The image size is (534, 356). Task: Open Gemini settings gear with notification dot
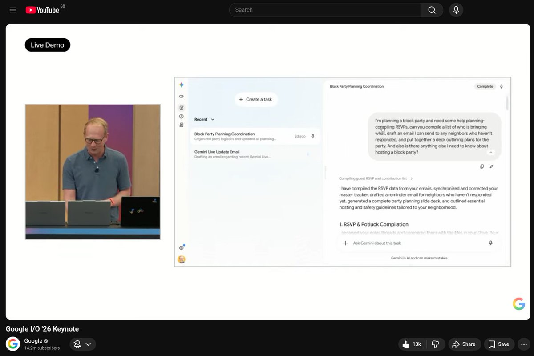coord(182,247)
